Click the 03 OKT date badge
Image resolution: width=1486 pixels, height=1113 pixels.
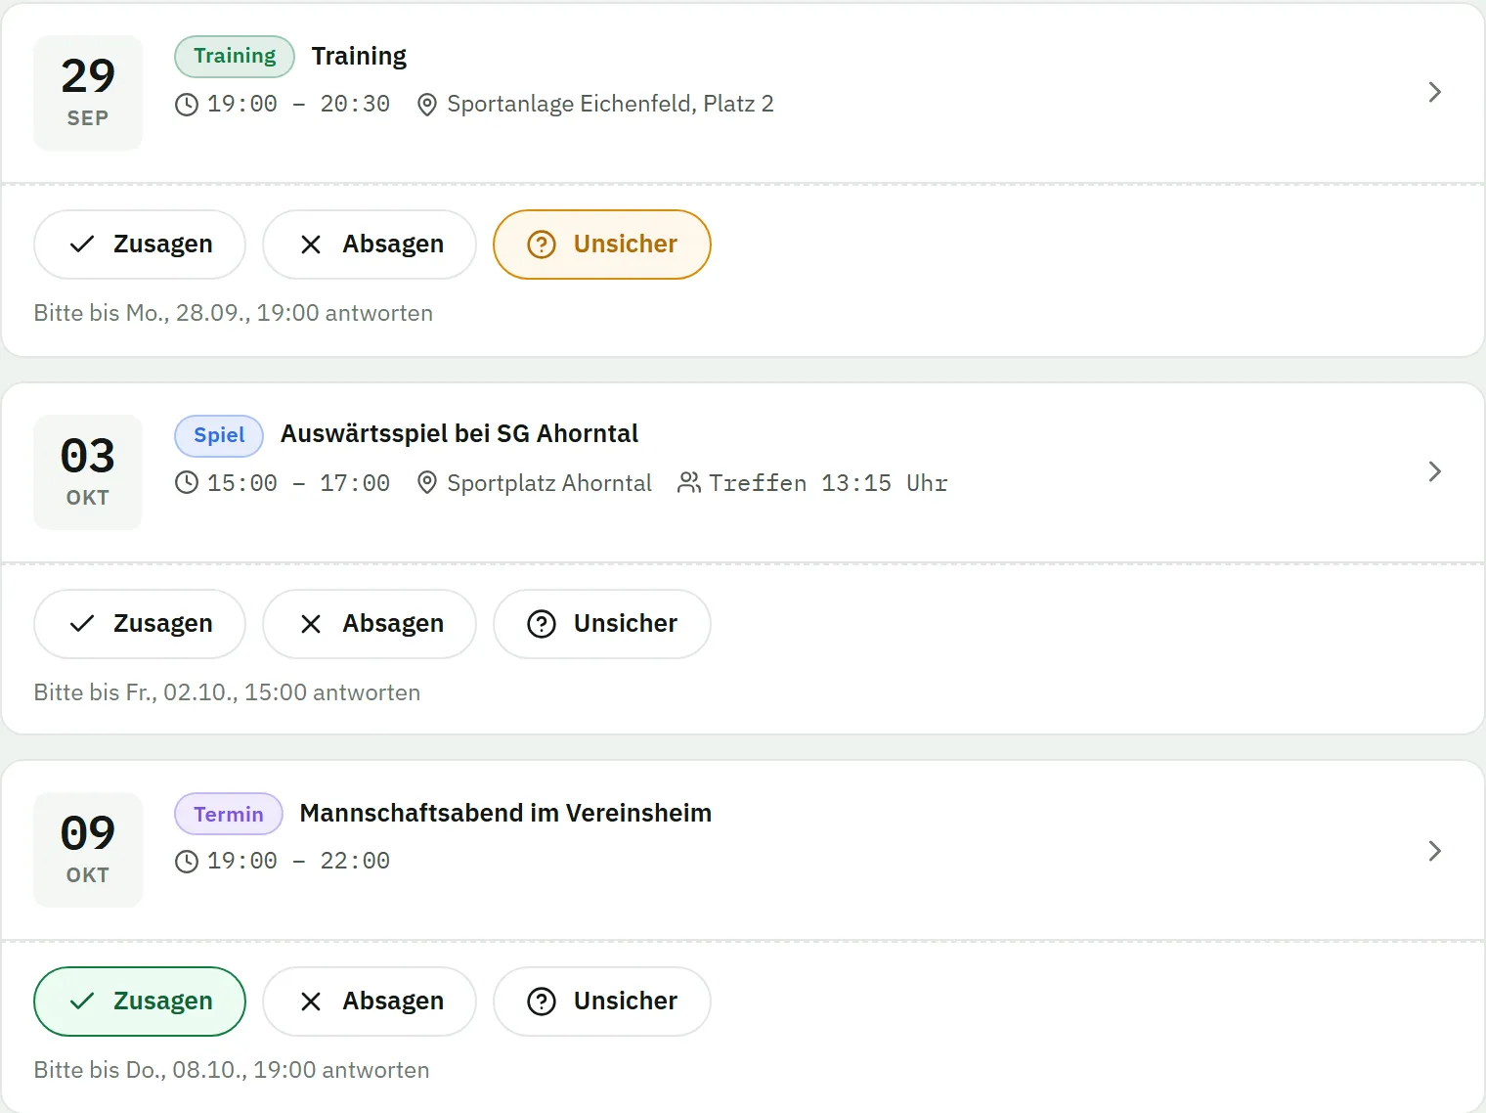coord(88,472)
